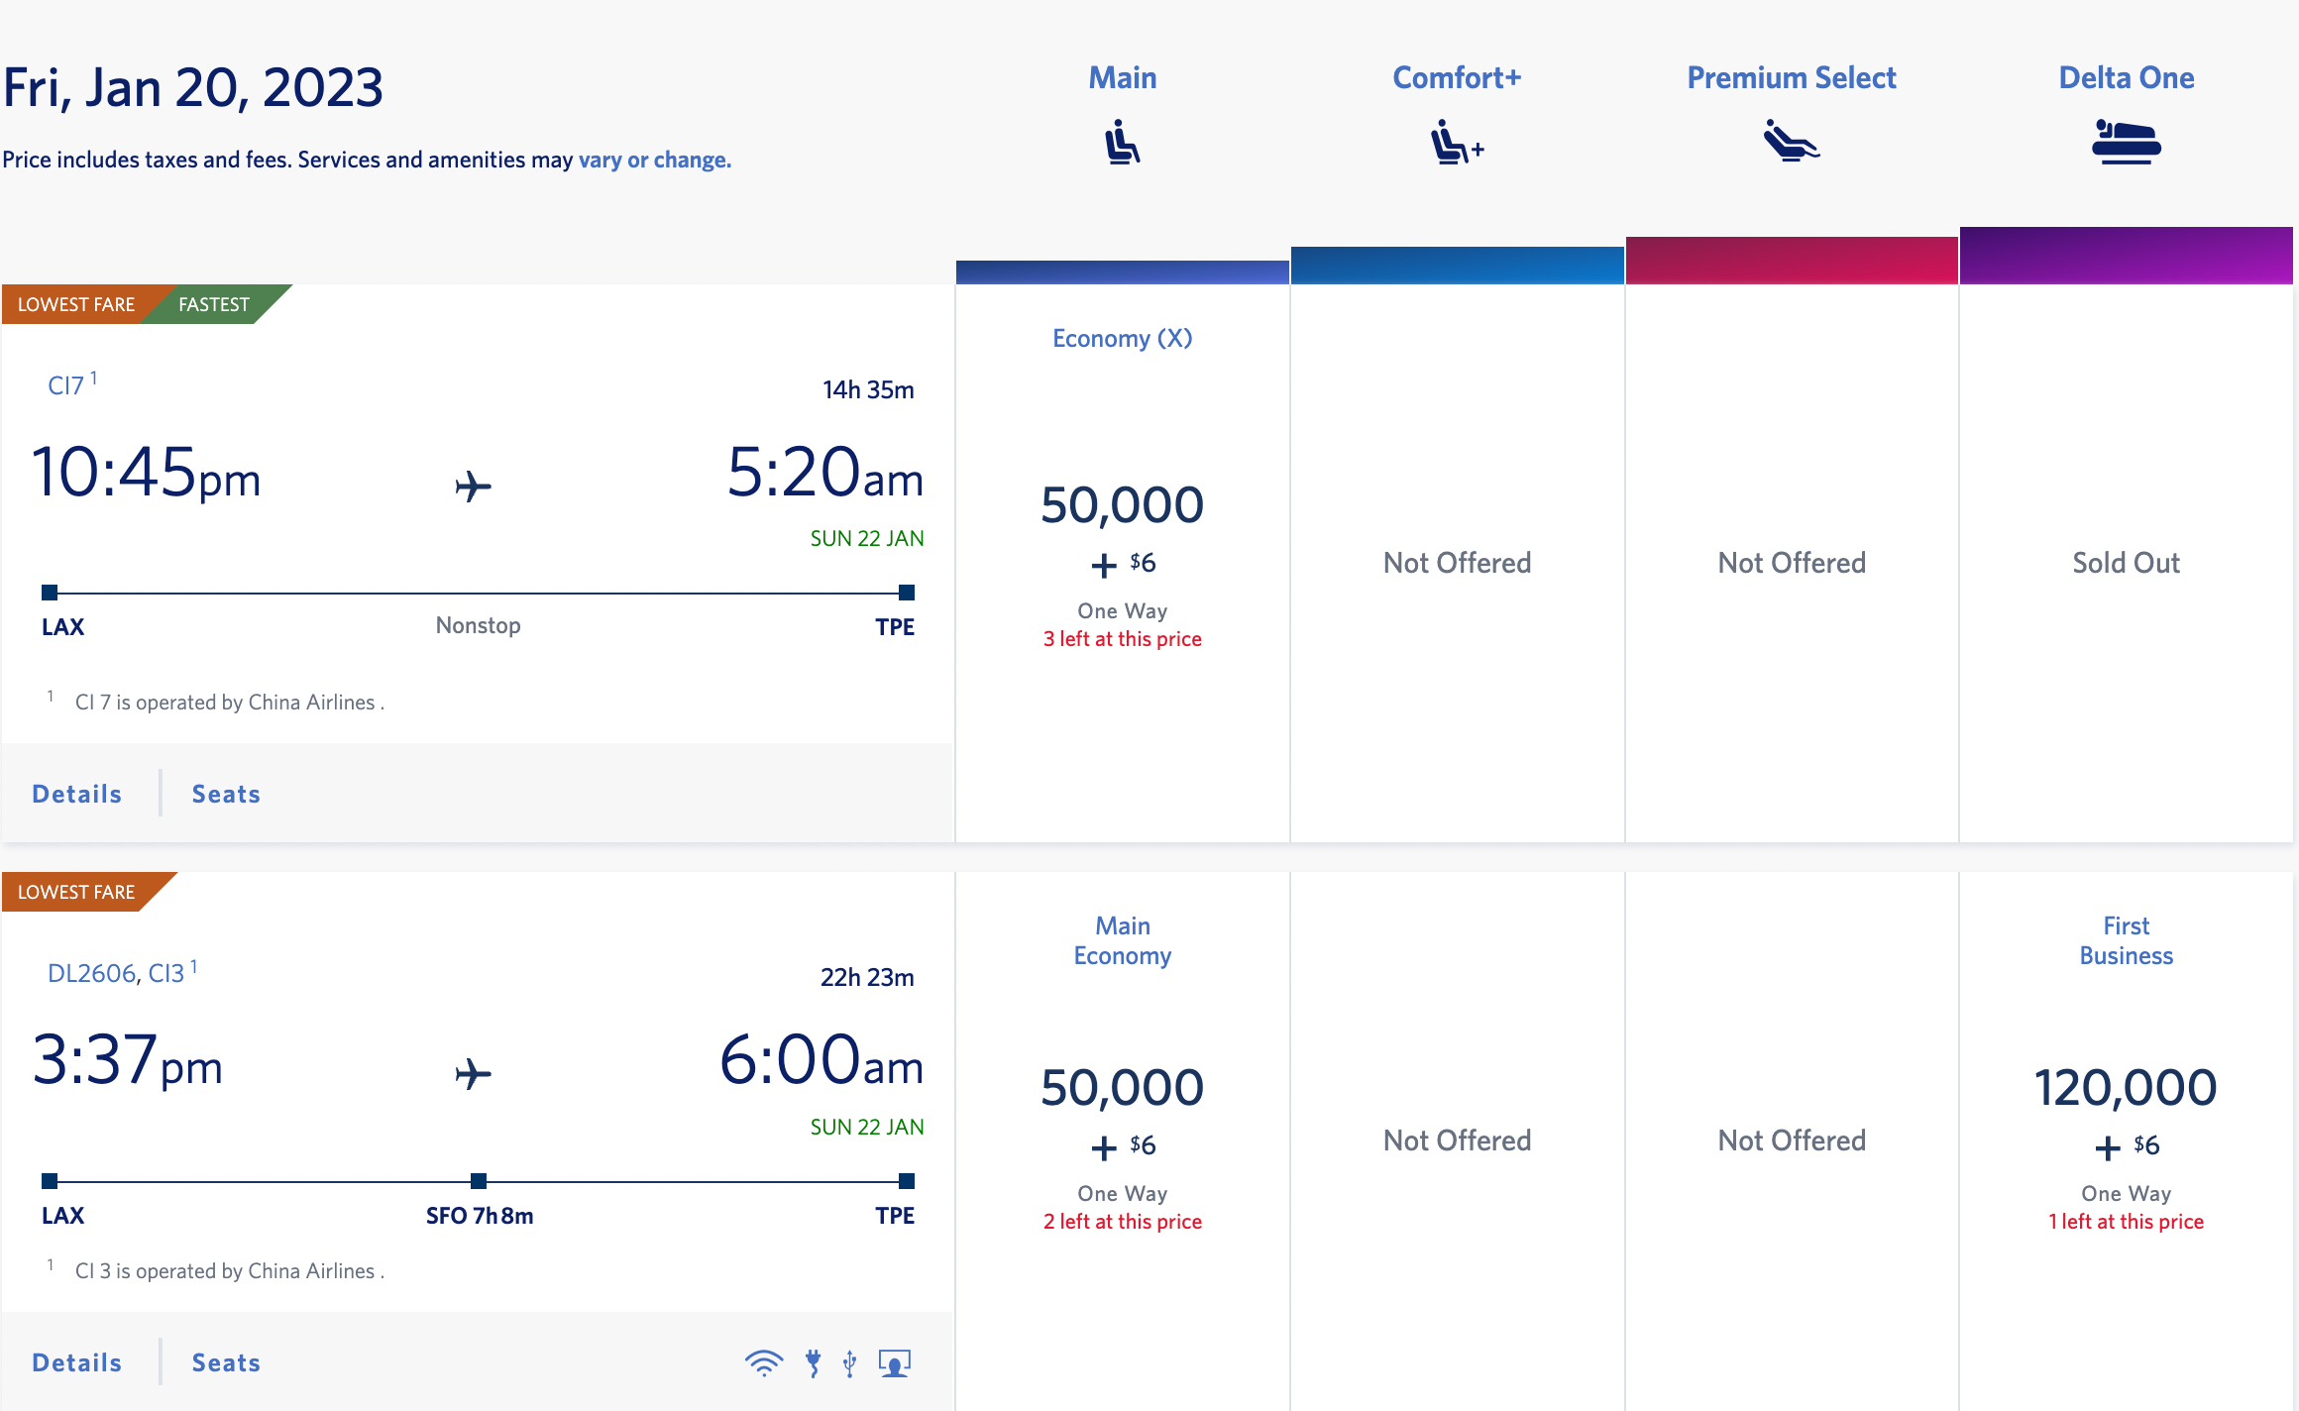This screenshot has width=2299, height=1411.
Task: Open Details for the CI7 flight
Action: point(75,793)
